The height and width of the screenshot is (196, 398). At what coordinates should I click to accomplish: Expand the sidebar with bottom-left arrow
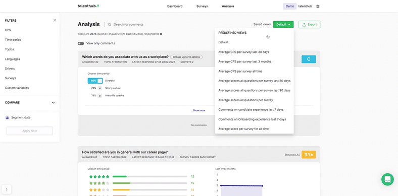(7, 189)
